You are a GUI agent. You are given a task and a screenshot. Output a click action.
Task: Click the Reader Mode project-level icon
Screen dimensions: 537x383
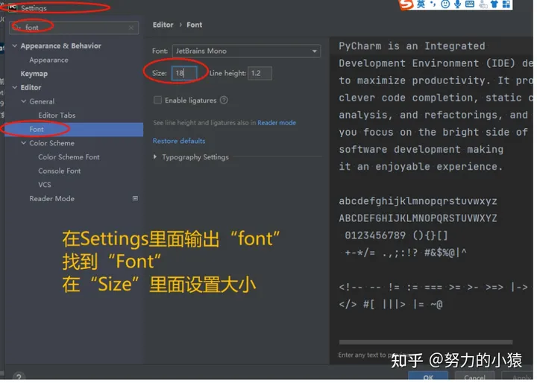pos(136,199)
